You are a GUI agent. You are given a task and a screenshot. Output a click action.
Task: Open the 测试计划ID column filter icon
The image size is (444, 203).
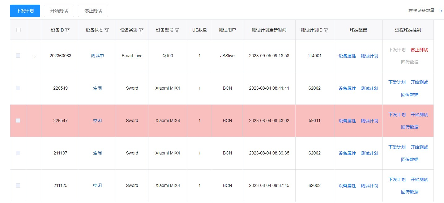click(326, 30)
